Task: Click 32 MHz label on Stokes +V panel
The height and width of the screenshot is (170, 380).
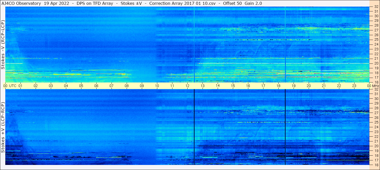Action: click(x=376, y=89)
